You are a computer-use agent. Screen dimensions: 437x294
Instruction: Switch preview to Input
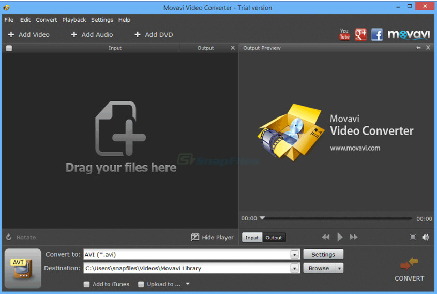coord(252,238)
